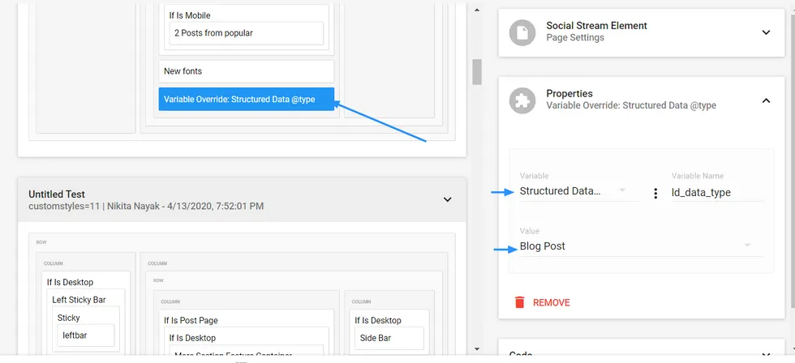Screen dimensions: 795x363
Task: Select the Left Sticky Bar element
Action: [79, 300]
